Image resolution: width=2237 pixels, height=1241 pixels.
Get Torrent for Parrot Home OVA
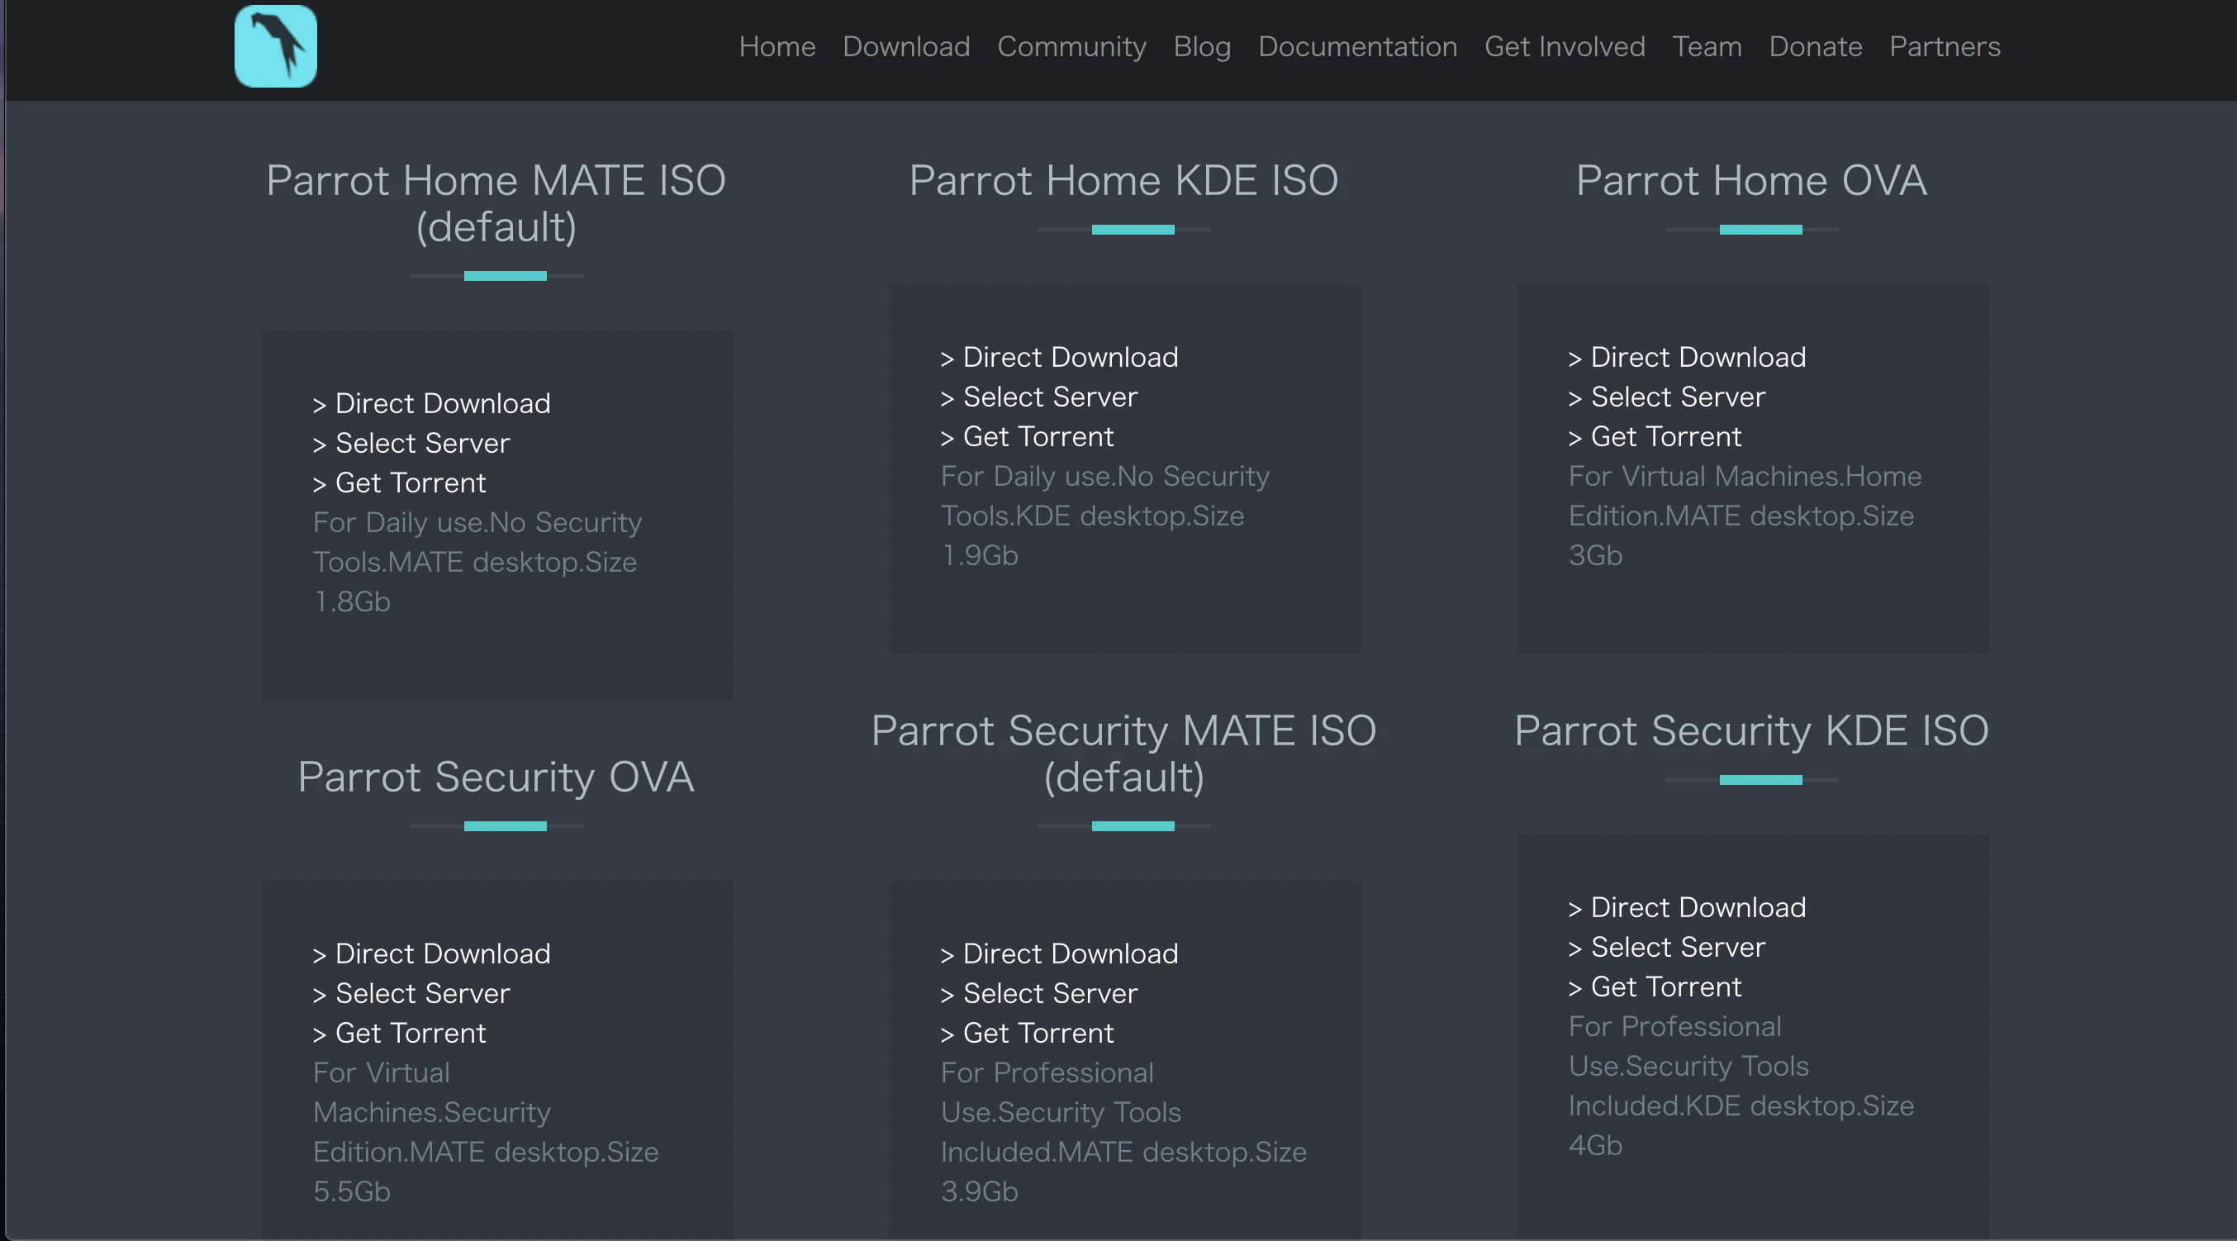pyautogui.click(x=1665, y=437)
